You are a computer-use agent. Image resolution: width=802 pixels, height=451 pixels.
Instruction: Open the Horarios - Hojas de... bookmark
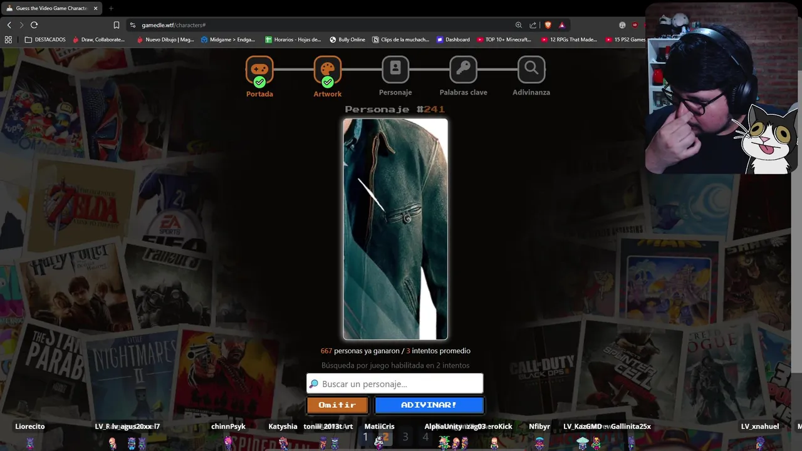293,39
